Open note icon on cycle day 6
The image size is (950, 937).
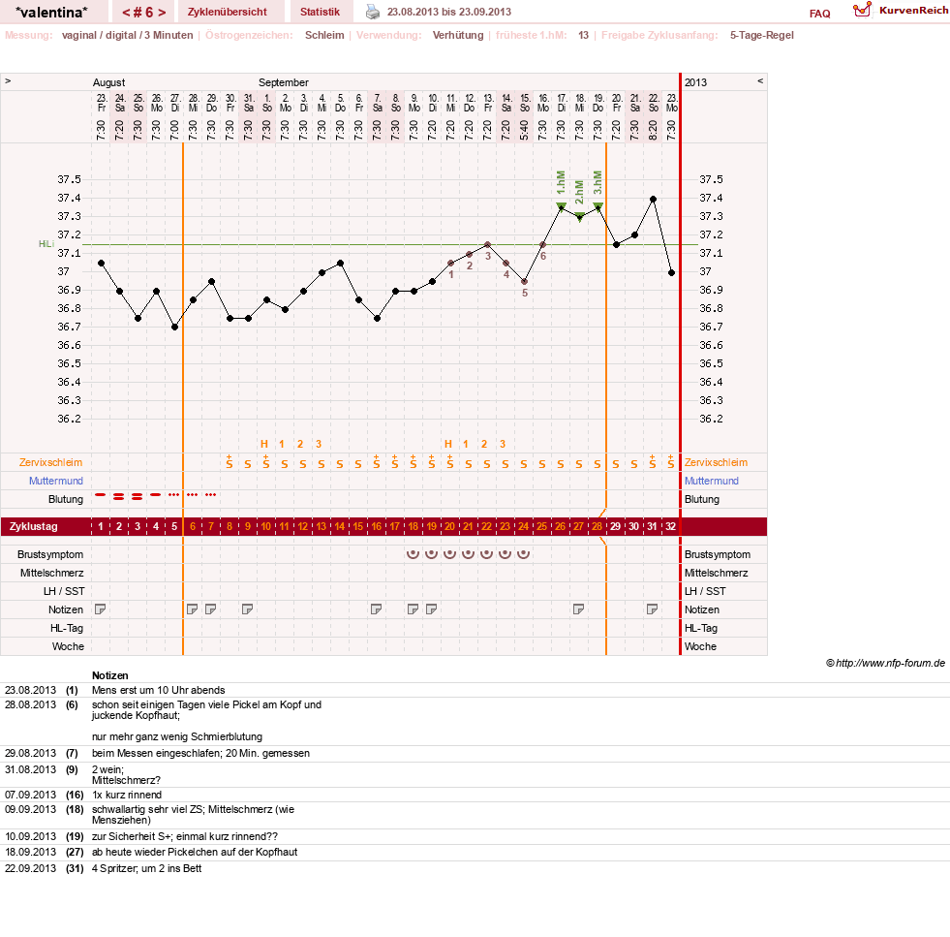[x=192, y=609]
